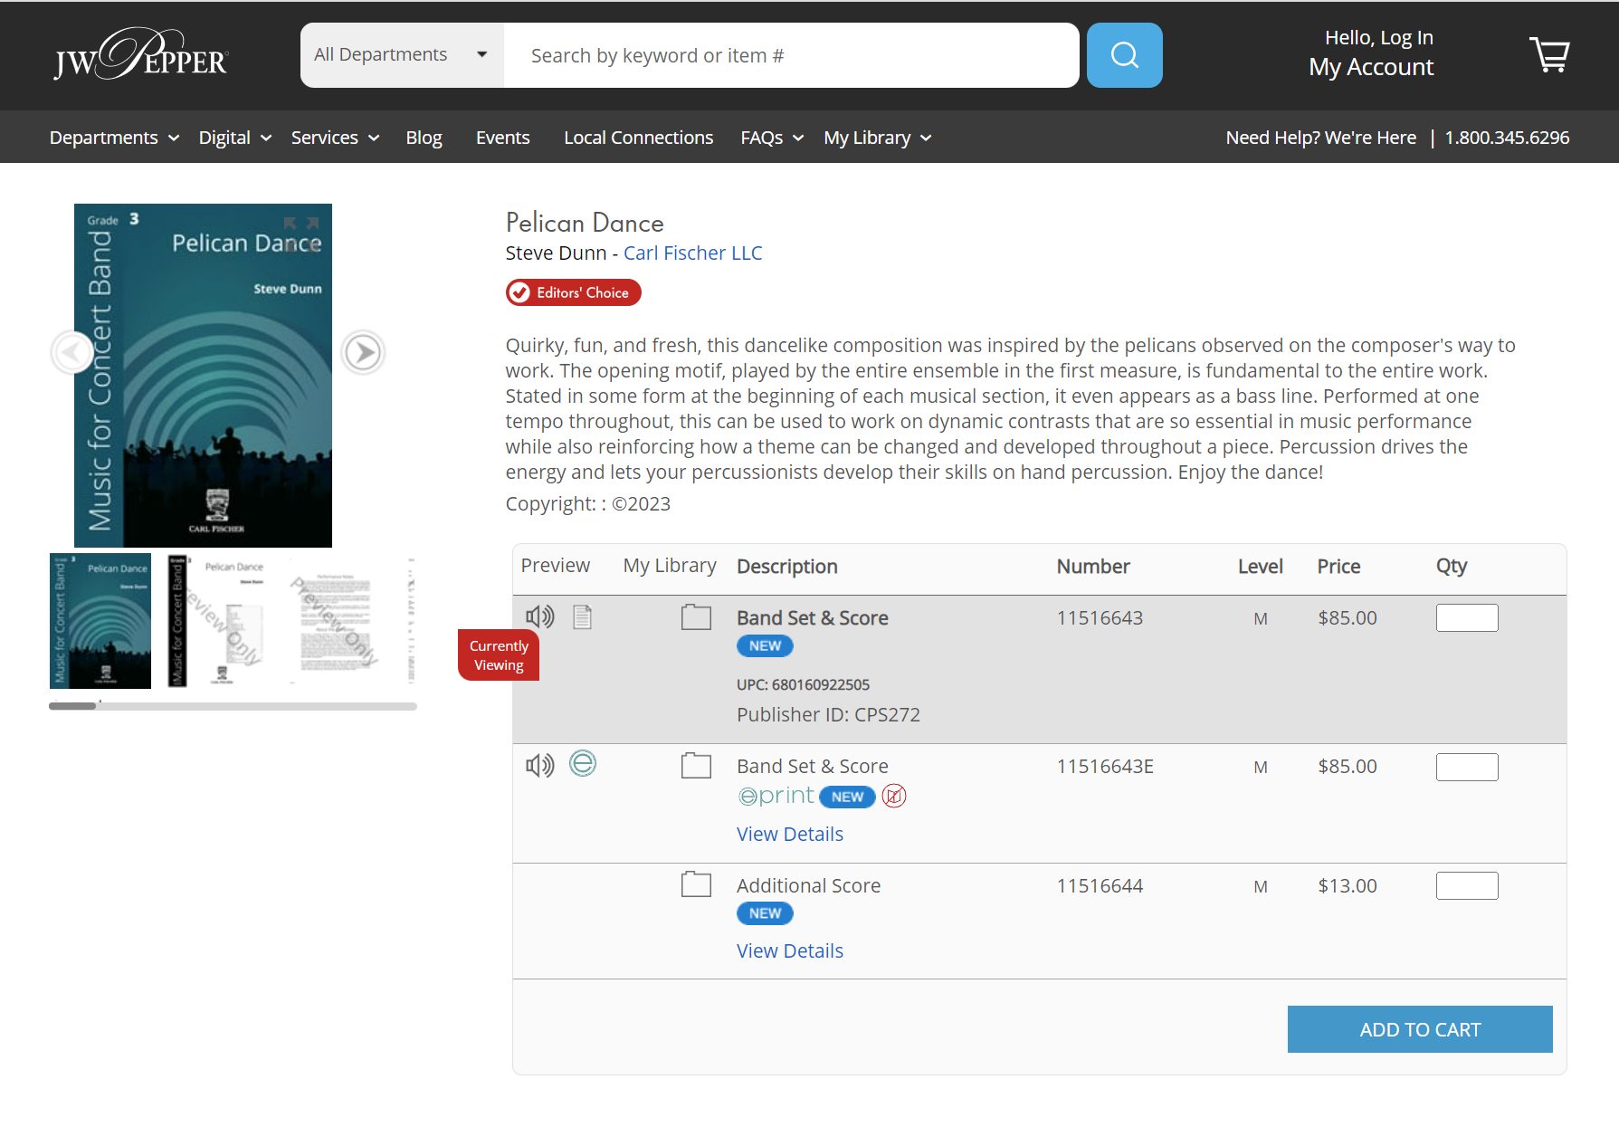Open Hello, Log In My Account
The width and height of the screenshot is (1619, 1127).
click(x=1371, y=53)
